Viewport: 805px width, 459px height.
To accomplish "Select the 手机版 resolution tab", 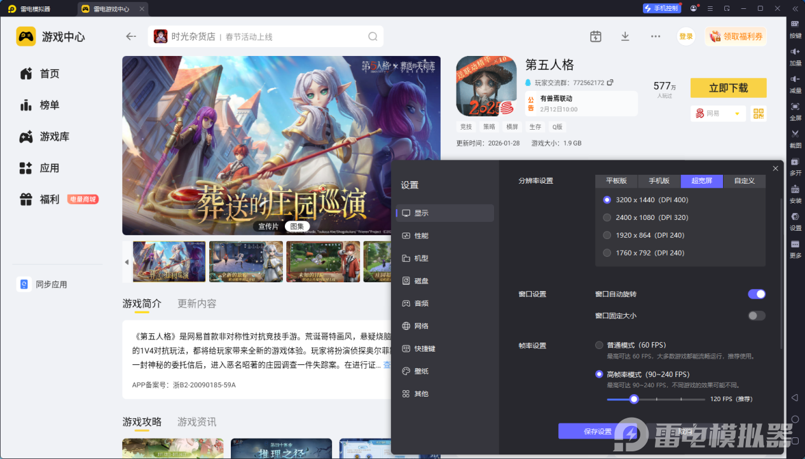I will pyautogui.click(x=659, y=181).
